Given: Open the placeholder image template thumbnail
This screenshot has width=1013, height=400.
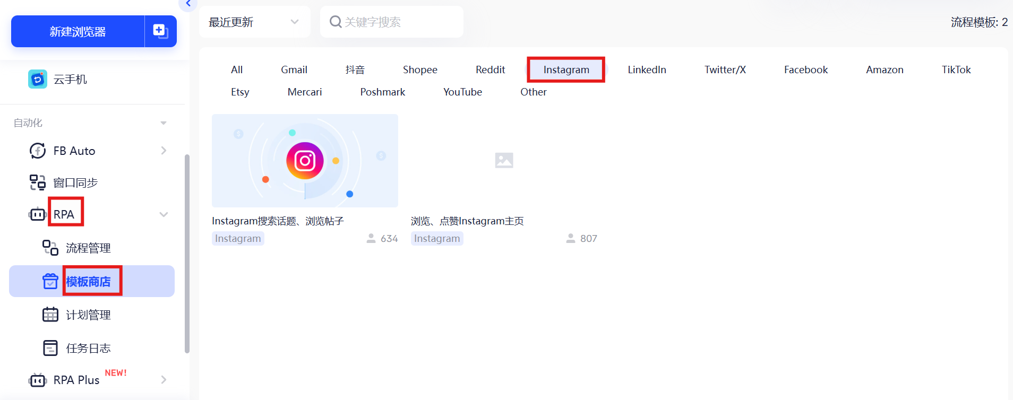Looking at the screenshot, I should point(504,160).
